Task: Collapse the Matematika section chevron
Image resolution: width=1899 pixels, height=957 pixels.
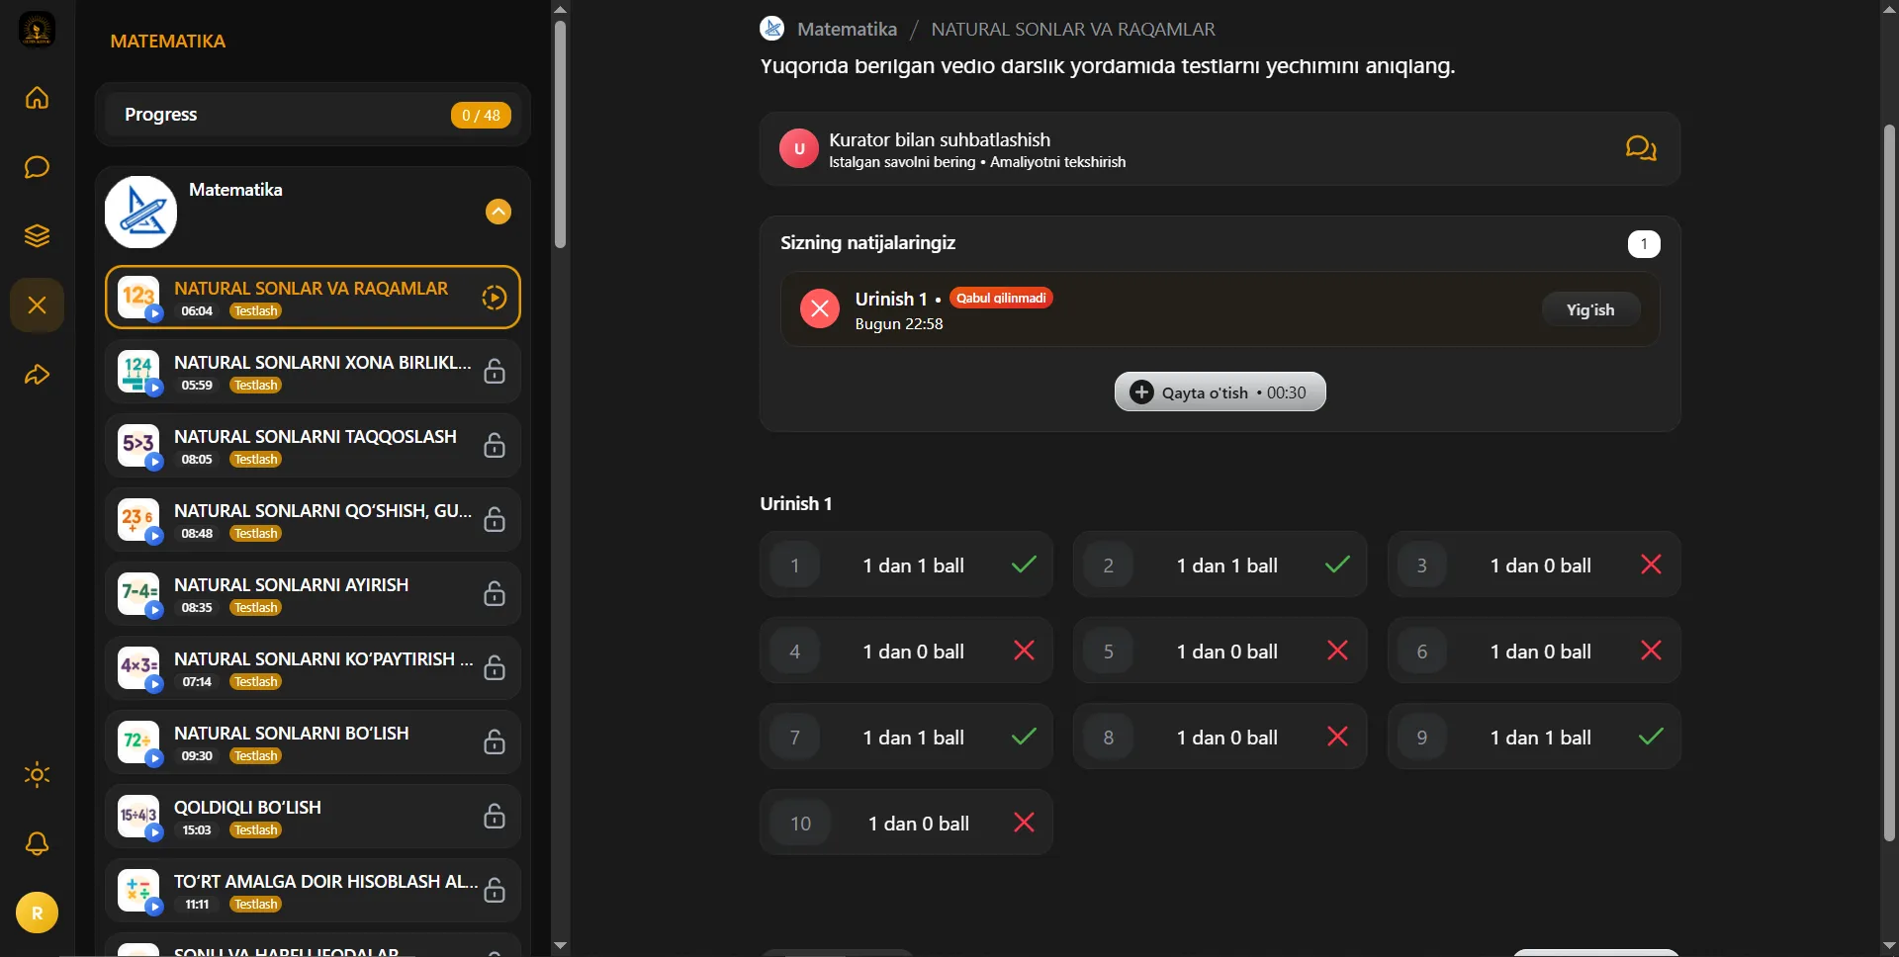Action: tap(498, 212)
